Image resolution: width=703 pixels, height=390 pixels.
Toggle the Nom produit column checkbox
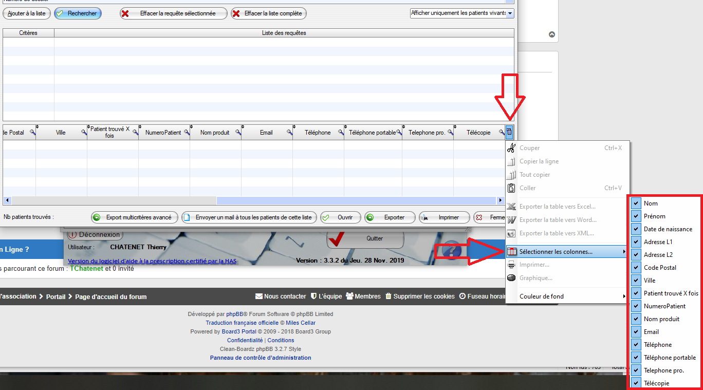coord(636,319)
